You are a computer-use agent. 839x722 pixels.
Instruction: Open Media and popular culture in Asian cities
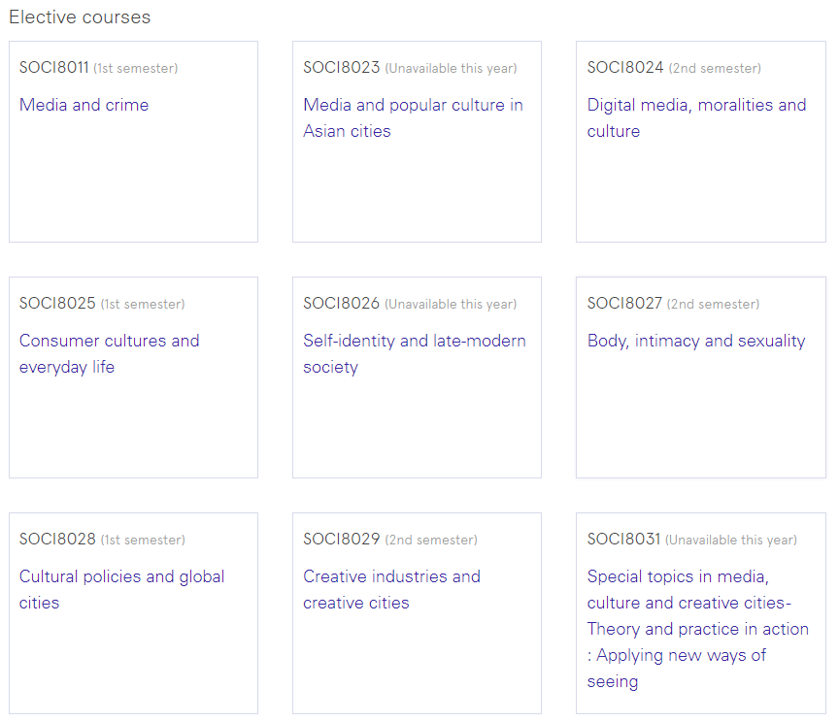413,117
